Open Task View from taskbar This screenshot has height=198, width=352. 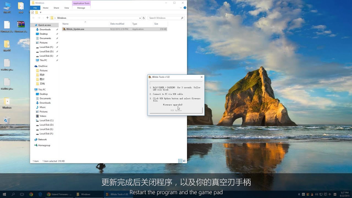[22, 194]
